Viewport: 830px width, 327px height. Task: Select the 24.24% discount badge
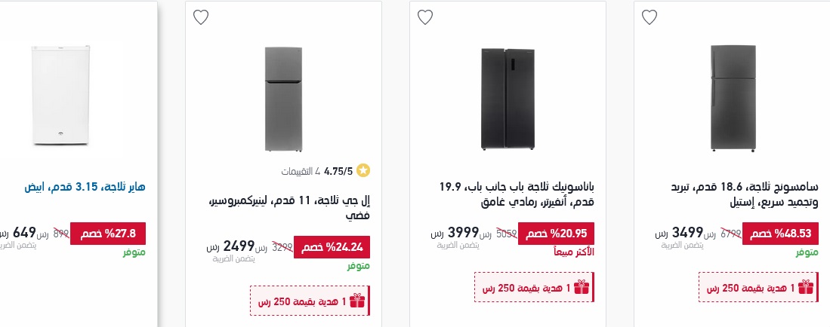(332, 247)
